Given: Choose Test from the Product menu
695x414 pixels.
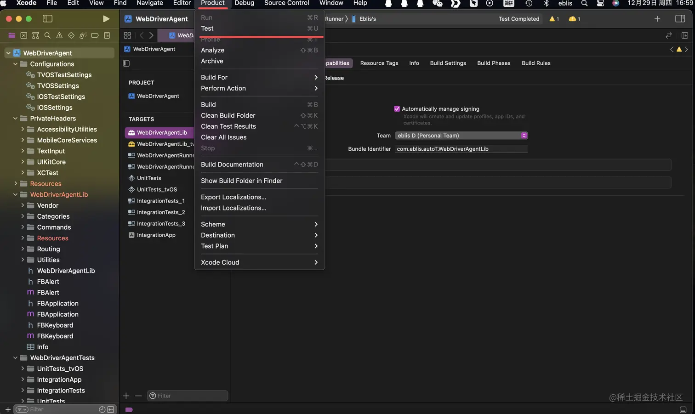Looking at the screenshot, I should 259,28.
